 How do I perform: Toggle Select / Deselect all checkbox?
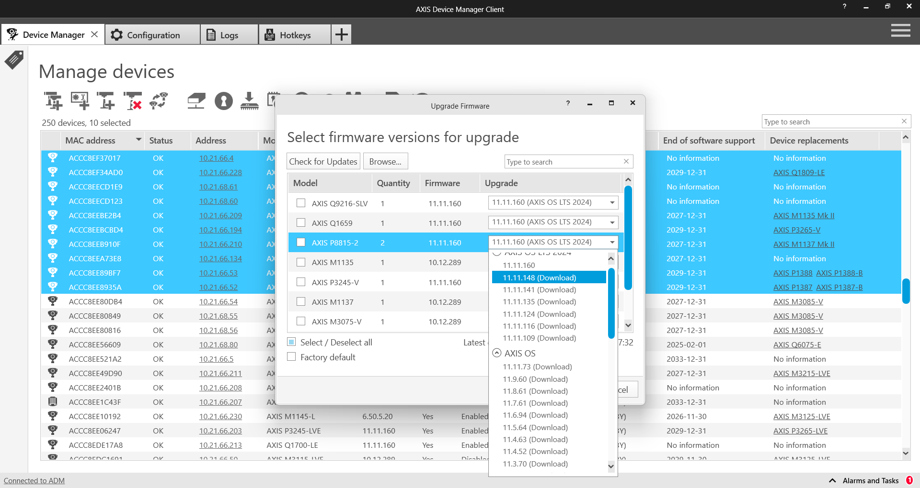291,342
